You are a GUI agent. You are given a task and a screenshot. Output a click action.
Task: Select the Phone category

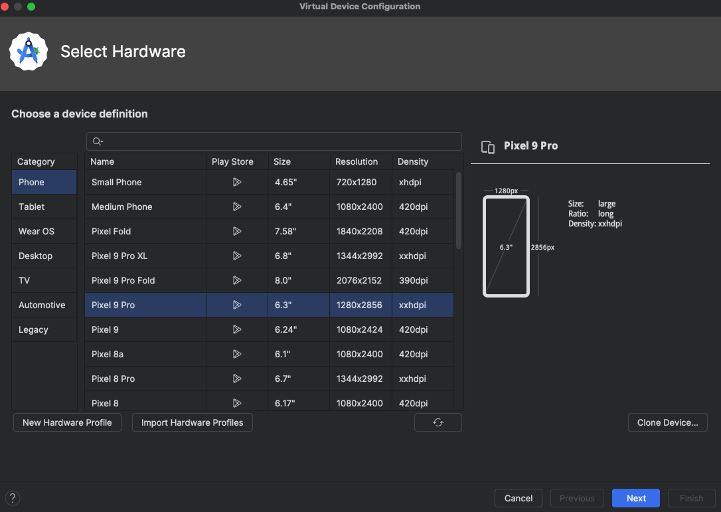click(44, 182)
